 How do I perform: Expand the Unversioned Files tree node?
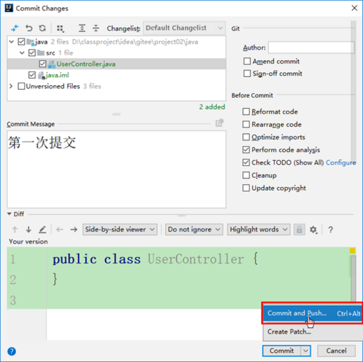[x=11, y=87]
